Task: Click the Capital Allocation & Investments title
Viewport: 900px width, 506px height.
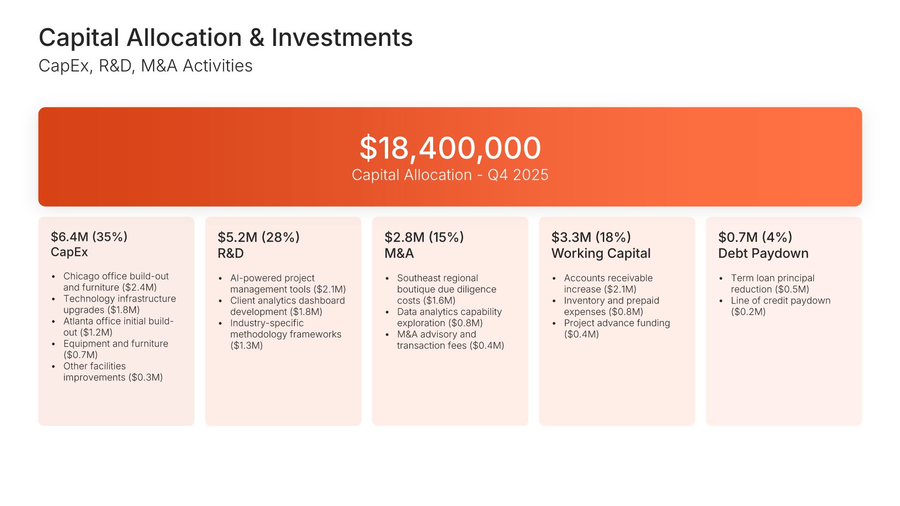Action: tap(225, 37)
